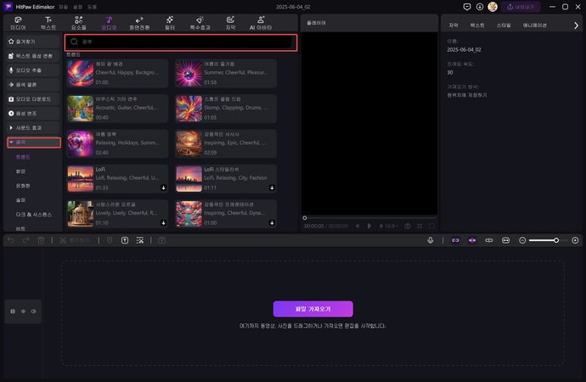Toggle the track visibility eye icon
The width and height of the screenshot is (586, 382).
23,312
